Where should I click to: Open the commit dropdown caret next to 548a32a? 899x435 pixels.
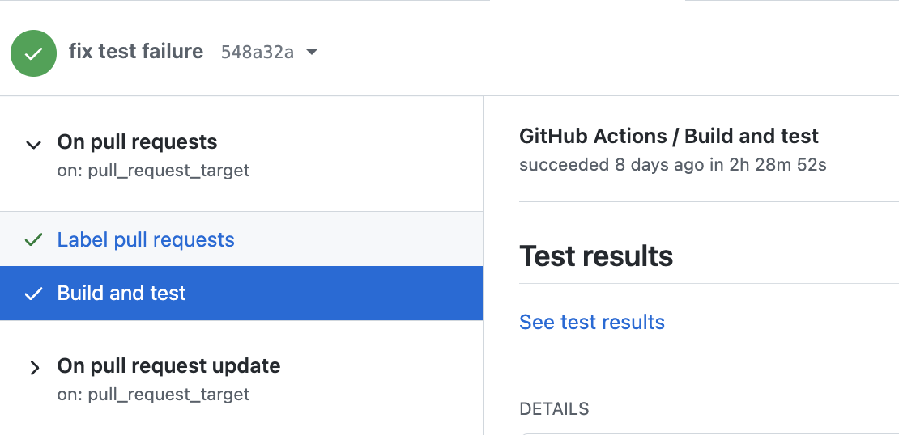click(x=312, y=53)
